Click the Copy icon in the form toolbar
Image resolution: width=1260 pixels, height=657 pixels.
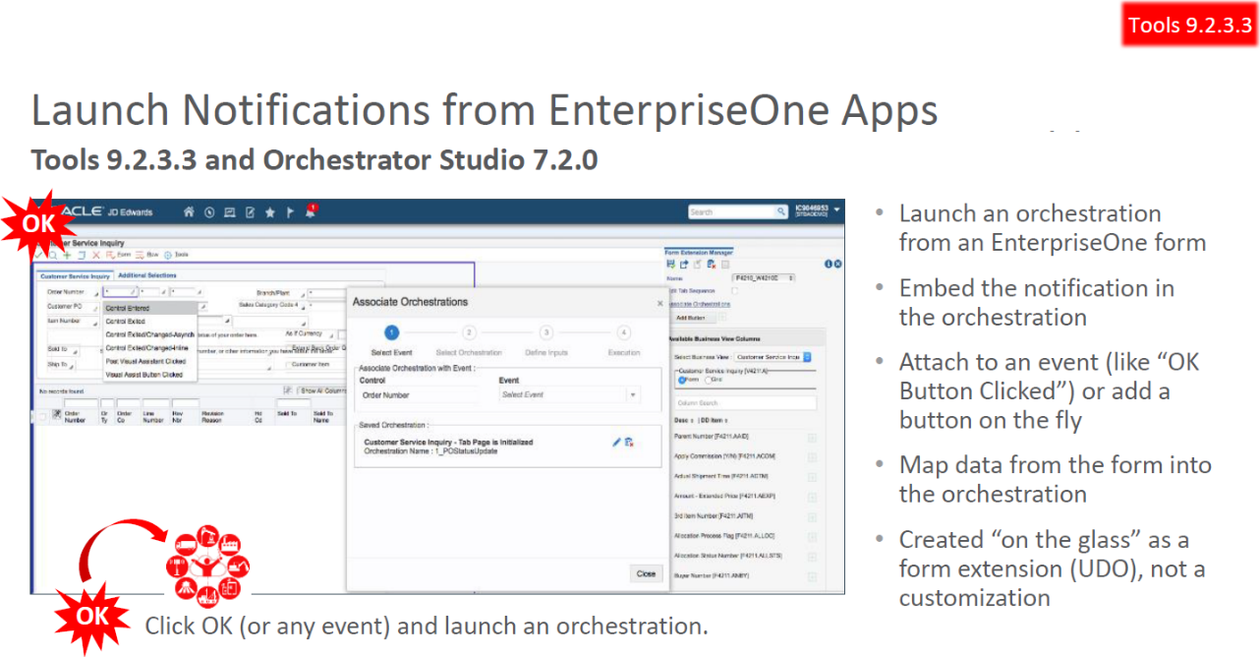[x=82, y=255]
